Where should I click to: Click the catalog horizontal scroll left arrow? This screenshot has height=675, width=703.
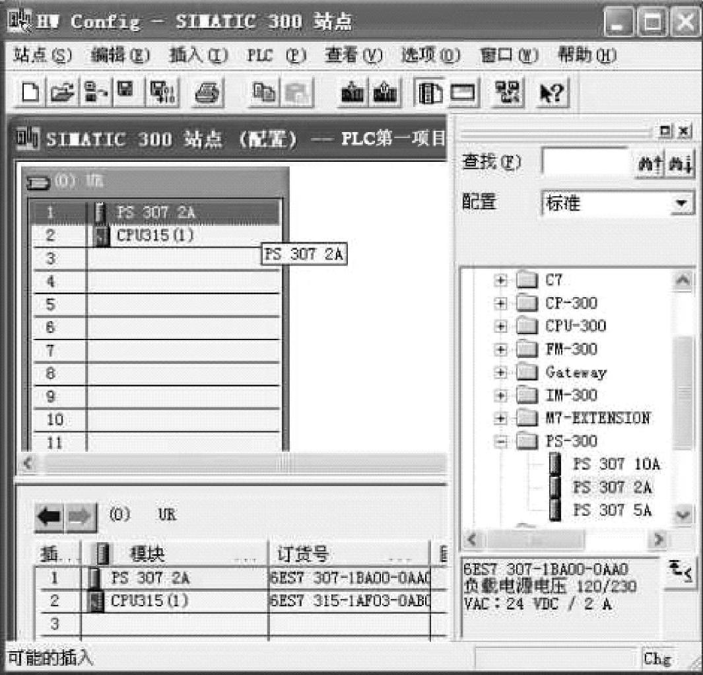(473, 539)
